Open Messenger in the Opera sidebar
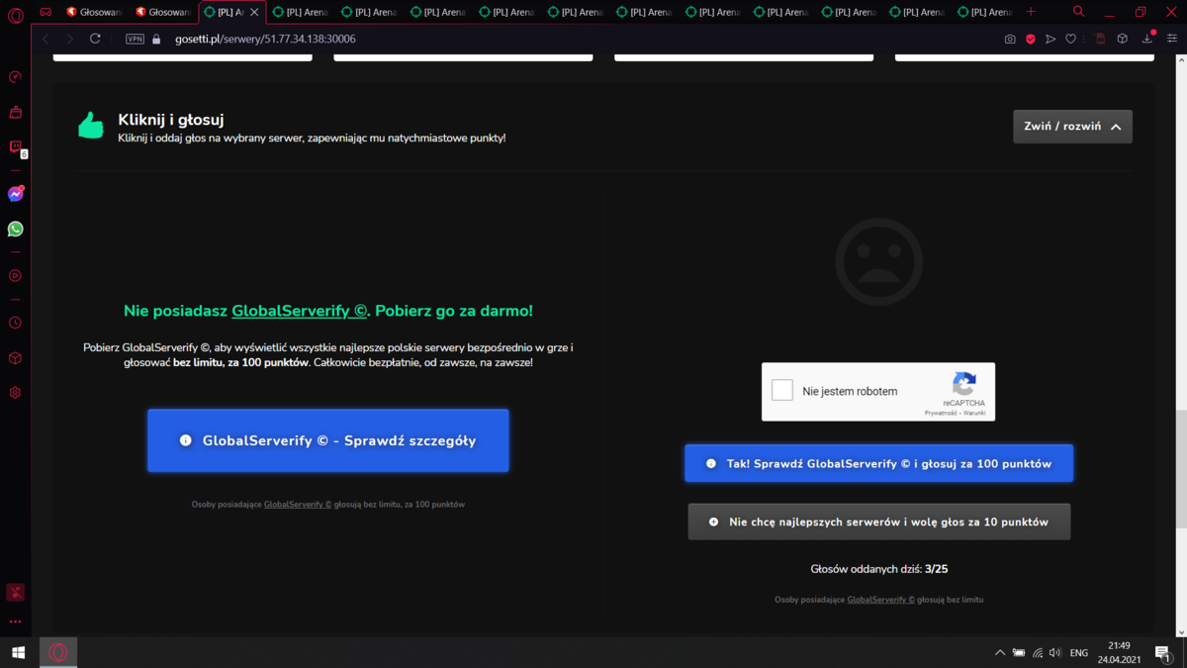The height and width of the screenshot is (668, 1187). click(16, 194)
